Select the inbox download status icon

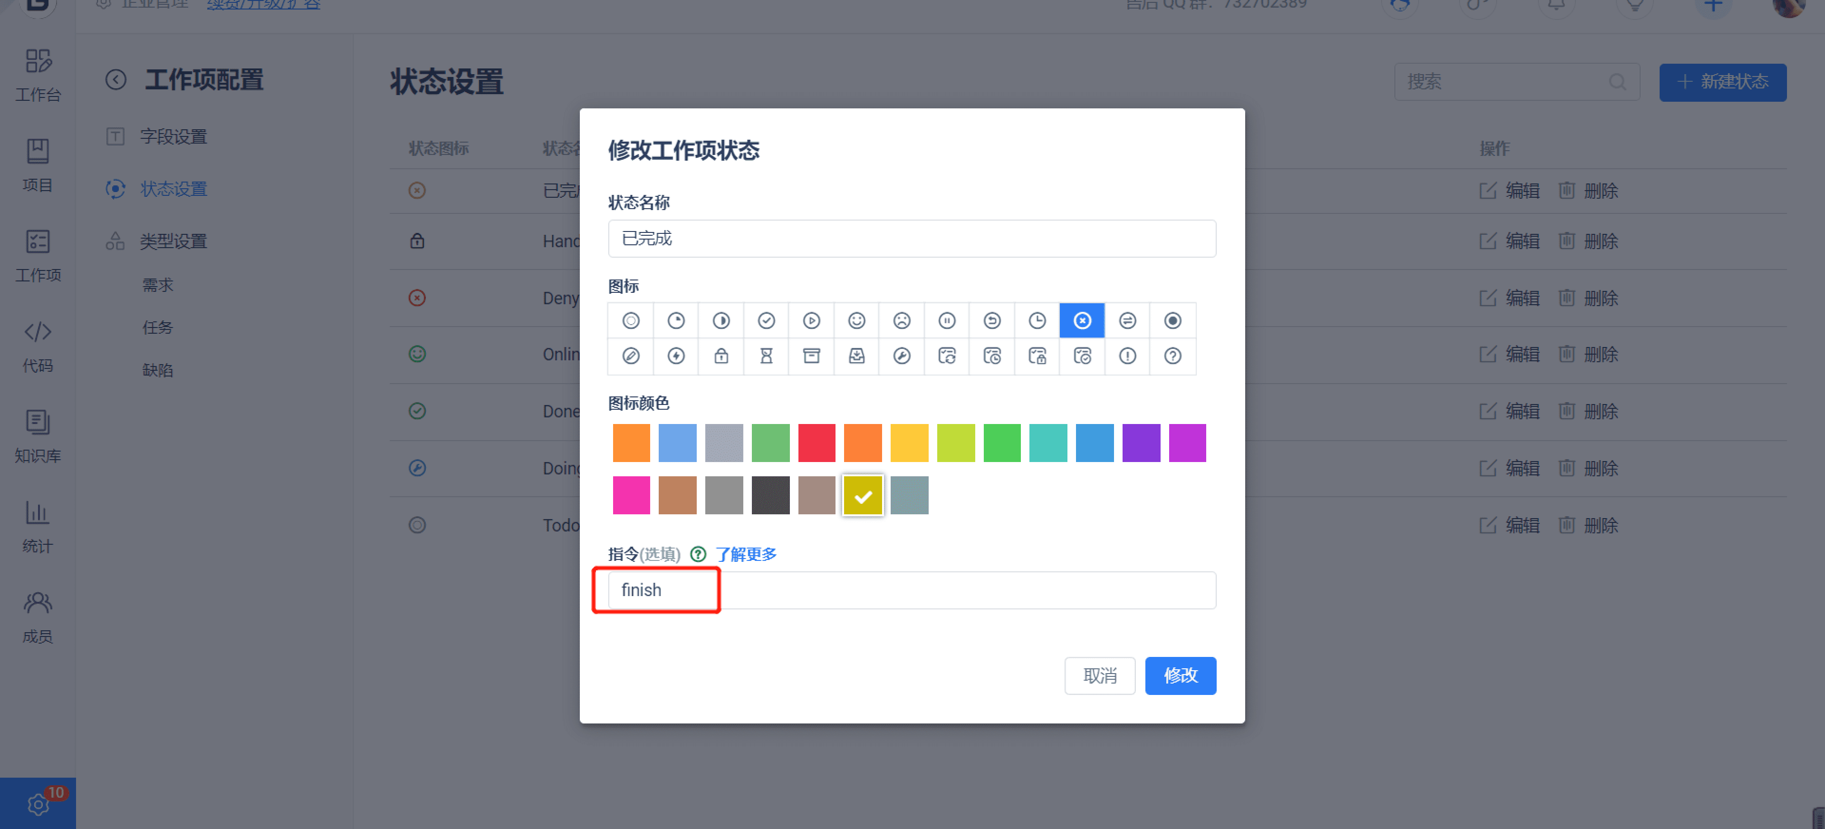coord(856,357)
